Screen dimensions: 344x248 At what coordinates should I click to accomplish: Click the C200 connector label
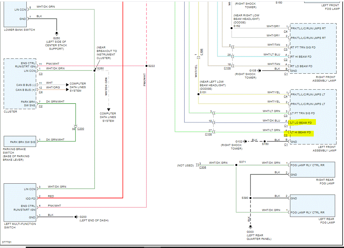(x=81, y=129)
